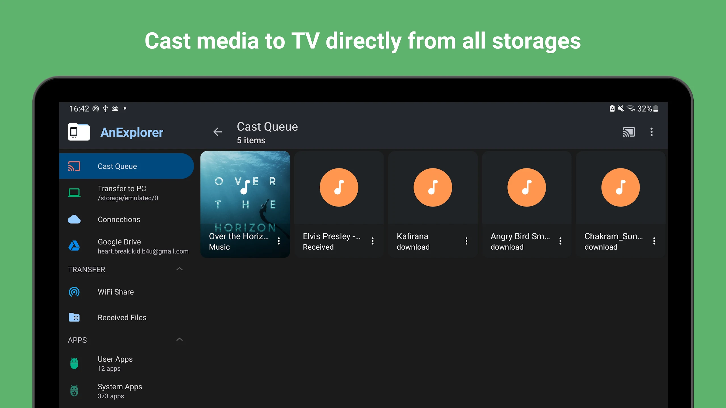Image resolution: width=726 pixels, height=408 pixels.
Task: Click the weather status bar icon
Action: [115, 109]
